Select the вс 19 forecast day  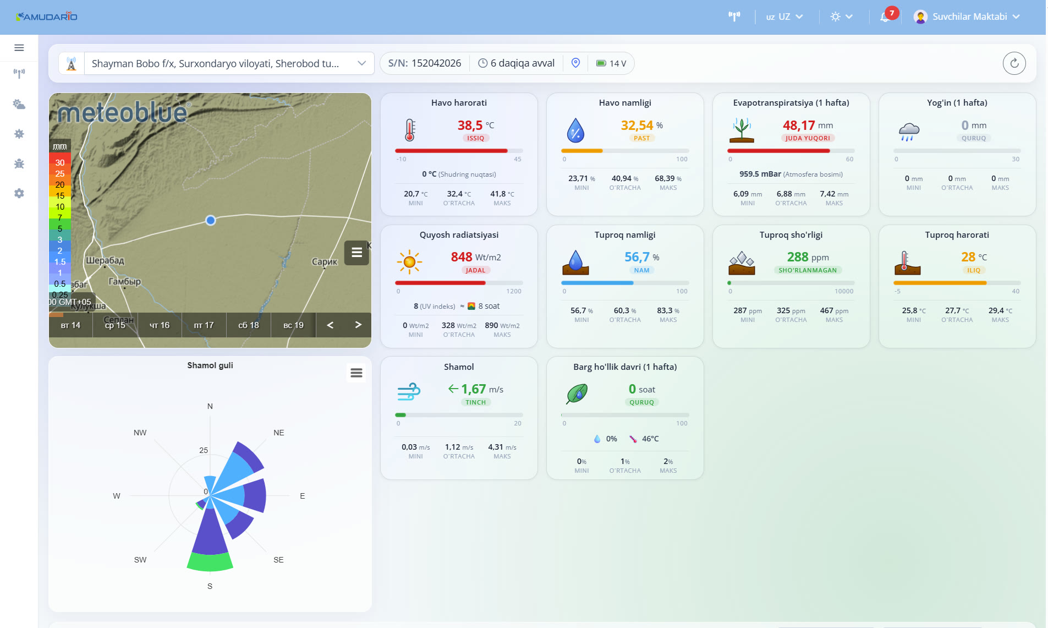(x=293, y=325)
